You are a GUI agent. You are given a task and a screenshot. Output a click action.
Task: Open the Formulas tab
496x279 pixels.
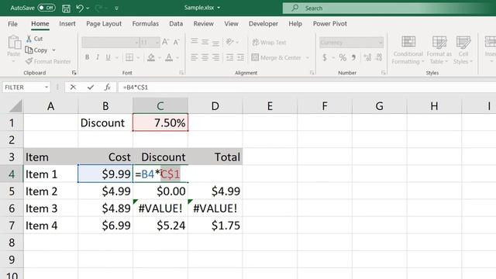coord(146,24)
